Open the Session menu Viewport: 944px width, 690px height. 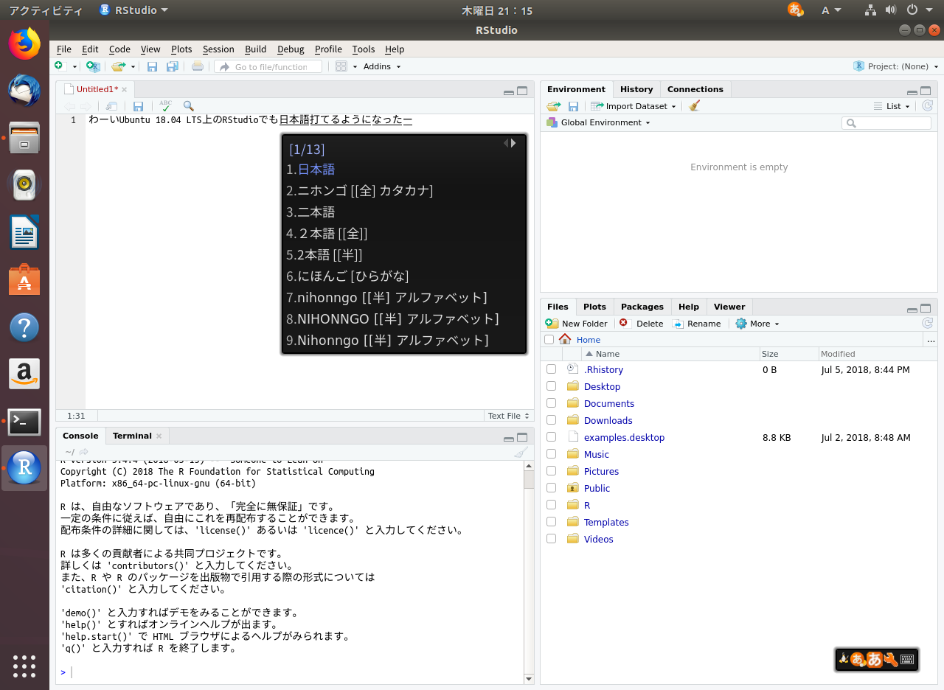coord(218,49)
